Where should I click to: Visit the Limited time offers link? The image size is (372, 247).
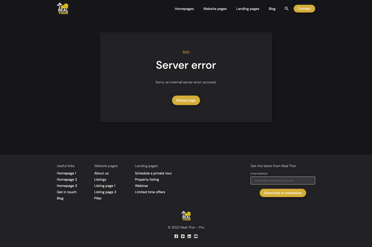[x=150, y=192]
